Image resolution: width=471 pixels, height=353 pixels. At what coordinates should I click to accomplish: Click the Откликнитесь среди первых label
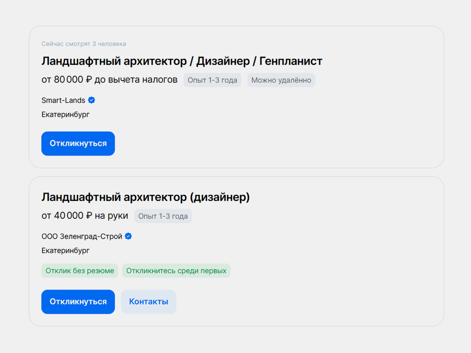(x=176, y=271)
